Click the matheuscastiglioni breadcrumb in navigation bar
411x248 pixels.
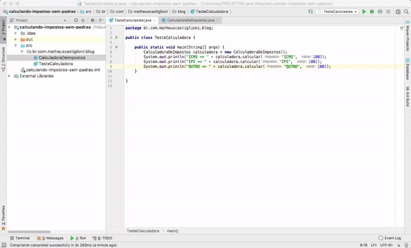(x=148, y=12)
